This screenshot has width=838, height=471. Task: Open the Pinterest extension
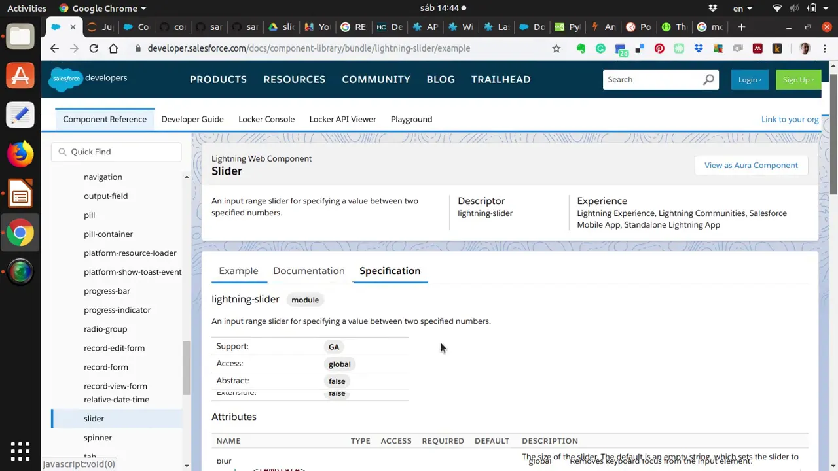(659, 48)
